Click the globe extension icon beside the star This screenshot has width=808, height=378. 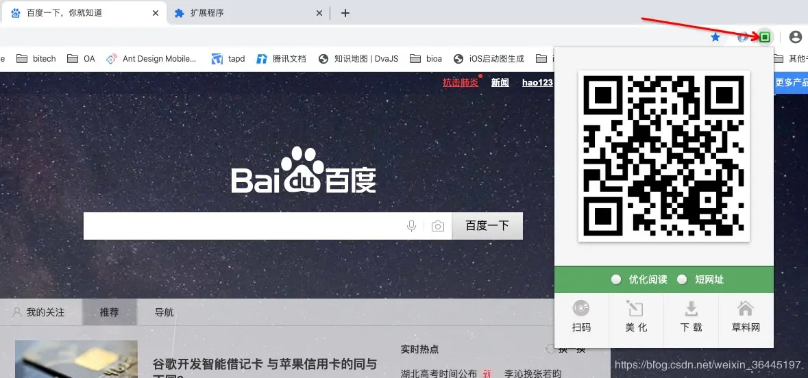tap(743, 37)
